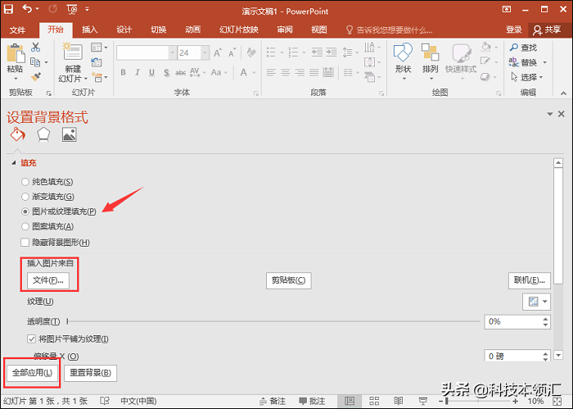573x409 pixels.
Task: Click the Copy icon
Action: point(35,61)
